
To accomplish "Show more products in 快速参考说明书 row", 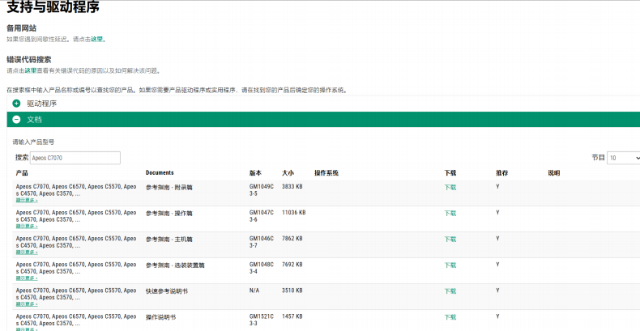I will (x=27, y=304).
